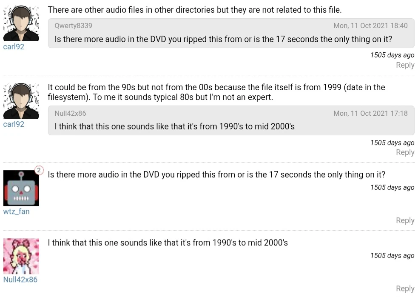Click the quoted Qwerty8339 message block

coord(231,39)
